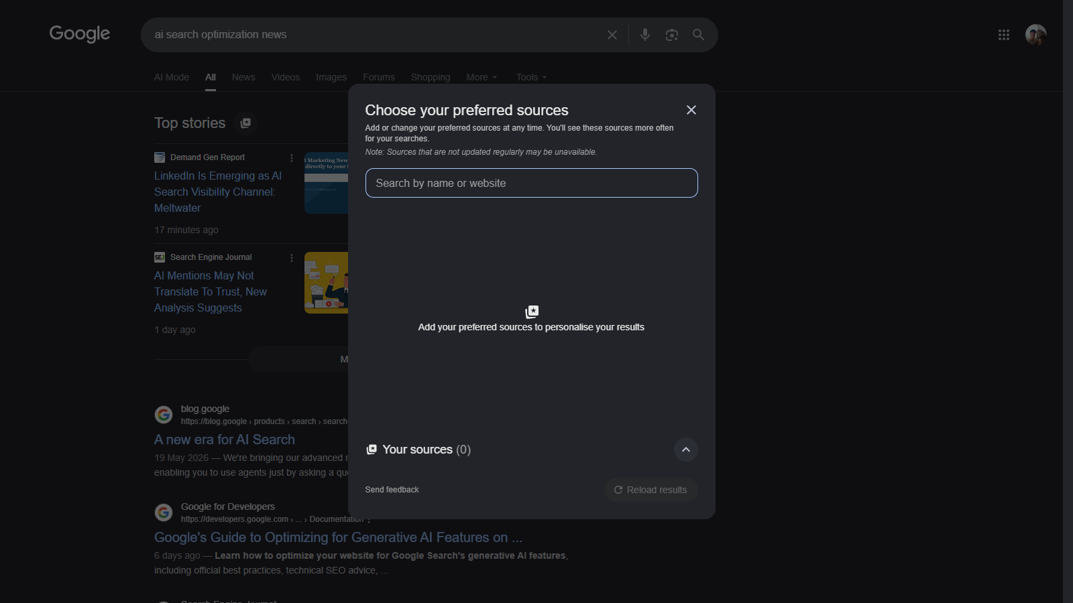Open Google Lens image search icon
Viewport: 1073px width, 603px height.
[672, 35]
